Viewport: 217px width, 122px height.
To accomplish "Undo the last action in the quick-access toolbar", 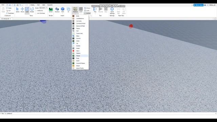I will [x=20, y=5].
